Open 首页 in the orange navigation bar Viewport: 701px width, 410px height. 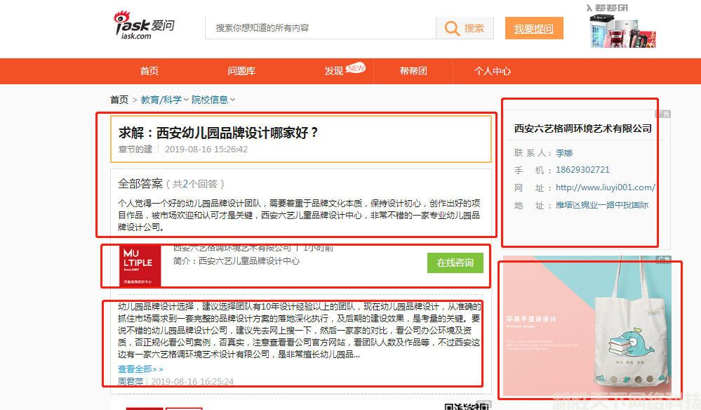[149, 71]
